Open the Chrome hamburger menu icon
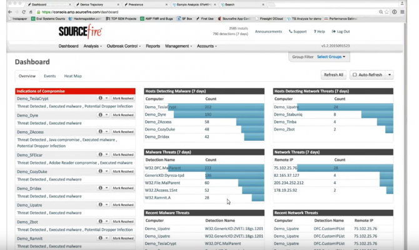The image size is (419, 250). (402, 12)
